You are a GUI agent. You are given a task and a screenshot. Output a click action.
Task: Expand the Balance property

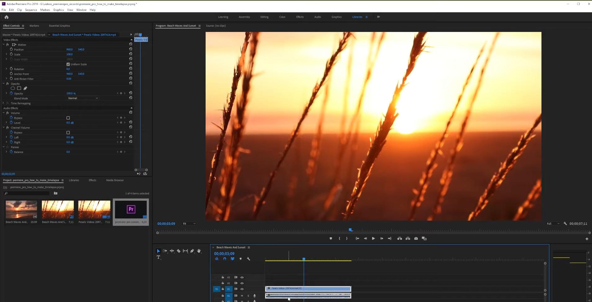[x=6, y=152]
